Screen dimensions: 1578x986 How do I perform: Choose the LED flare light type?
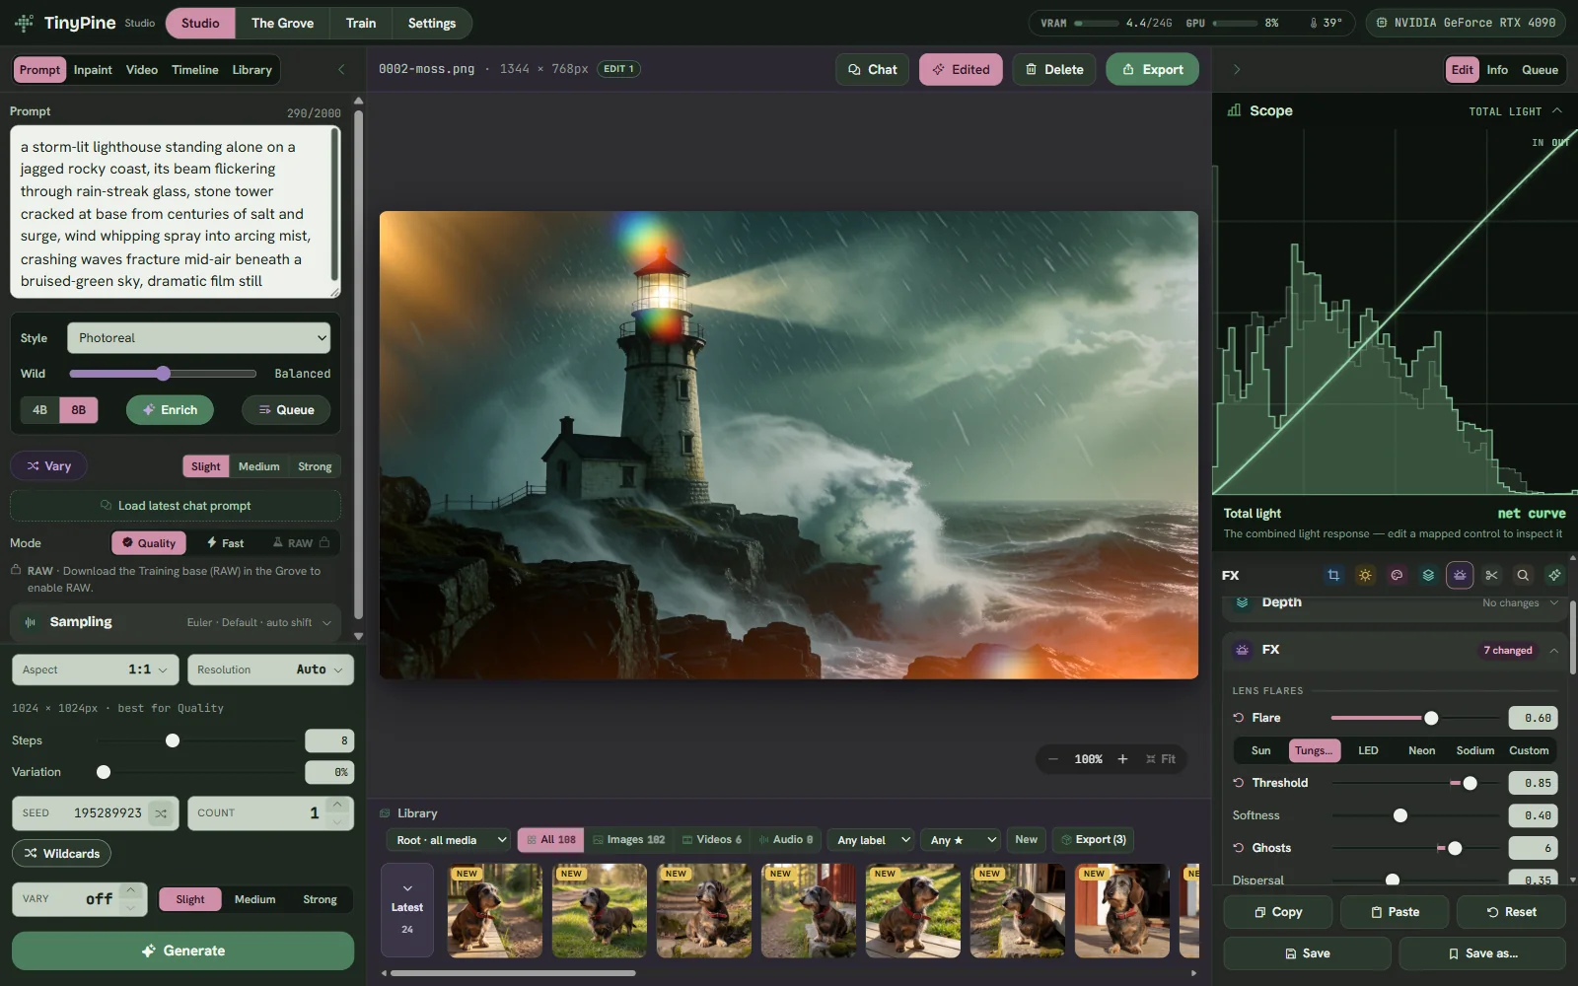(1368, 750)
